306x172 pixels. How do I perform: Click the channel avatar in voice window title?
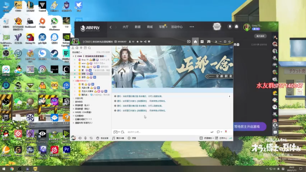tap(75, 41)
